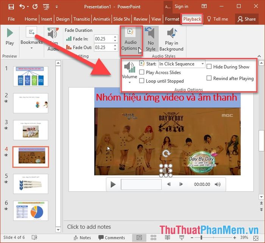Click the Ribbon Display Options icon
The image size is (265, 243).
tap(204, 6)
